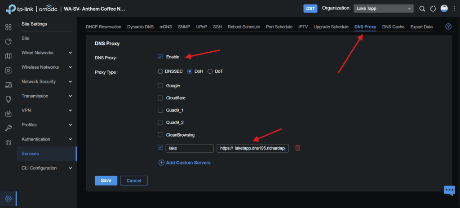Open the Reports bar chart icon
This screenshot has height=208, width=460.
pyautogui.click(x=9, y=143)
